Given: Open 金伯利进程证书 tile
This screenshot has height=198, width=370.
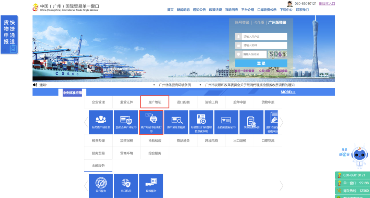Looking at the screenshot, I should point(226,122).
